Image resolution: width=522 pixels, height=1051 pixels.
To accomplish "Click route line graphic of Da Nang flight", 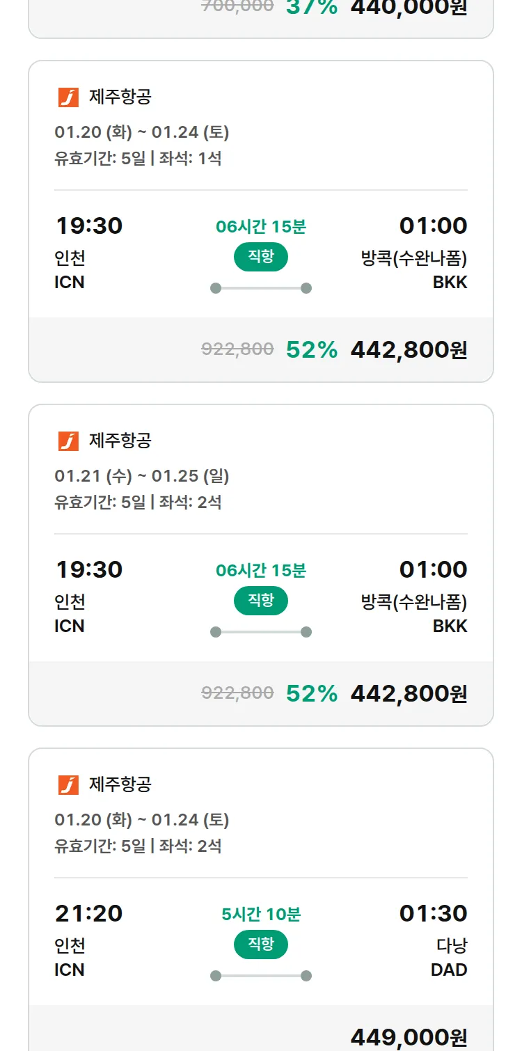I will 260,976.
